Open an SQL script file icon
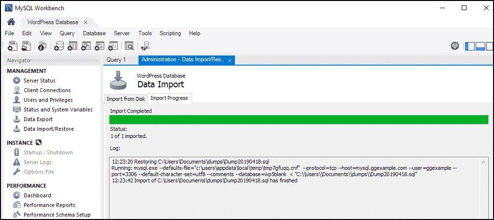This screenshot has width=494, height=220. (x=26, y=46)
